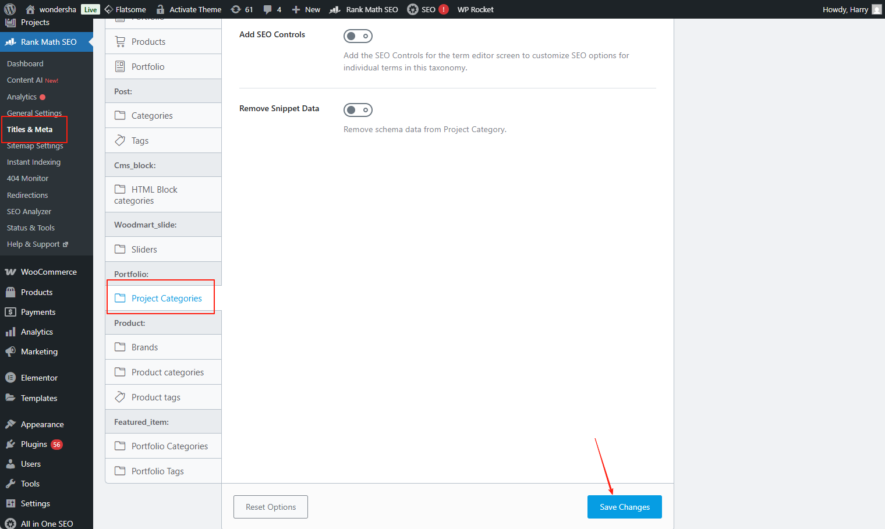The image size is (885, 529).
Task: Open the Brands tab
Action: coord(163,347)
